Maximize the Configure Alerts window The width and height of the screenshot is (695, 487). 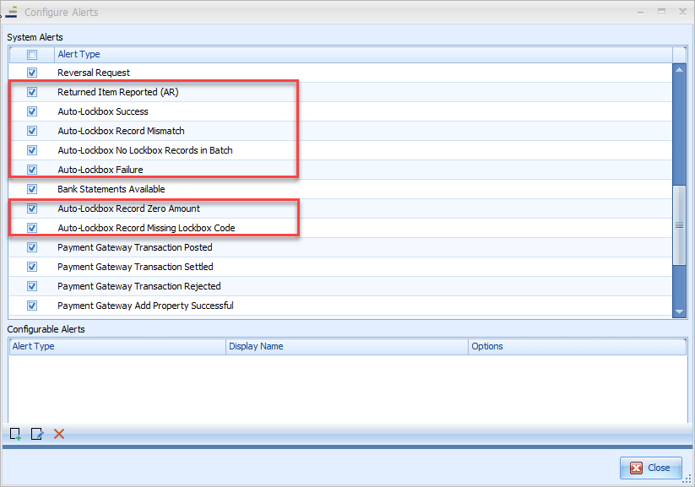662,12
